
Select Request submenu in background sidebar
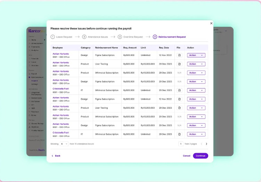35,81
